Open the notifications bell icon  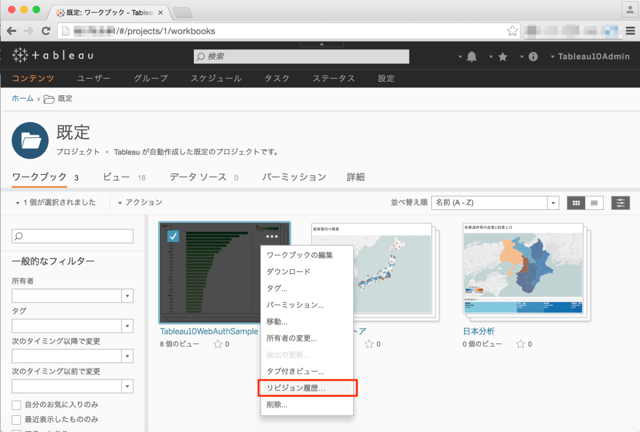click(x=472, y=57)
